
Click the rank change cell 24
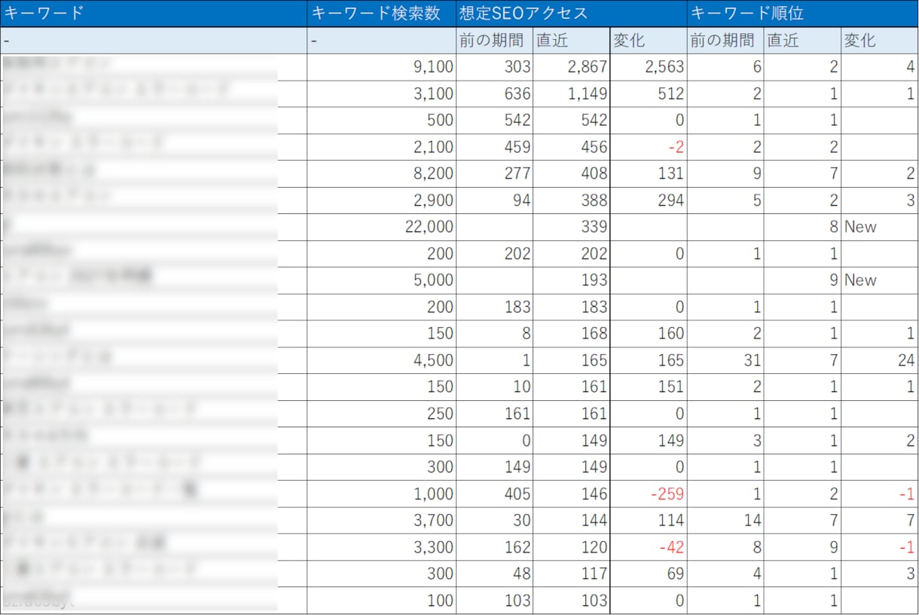tap(880, 360)
